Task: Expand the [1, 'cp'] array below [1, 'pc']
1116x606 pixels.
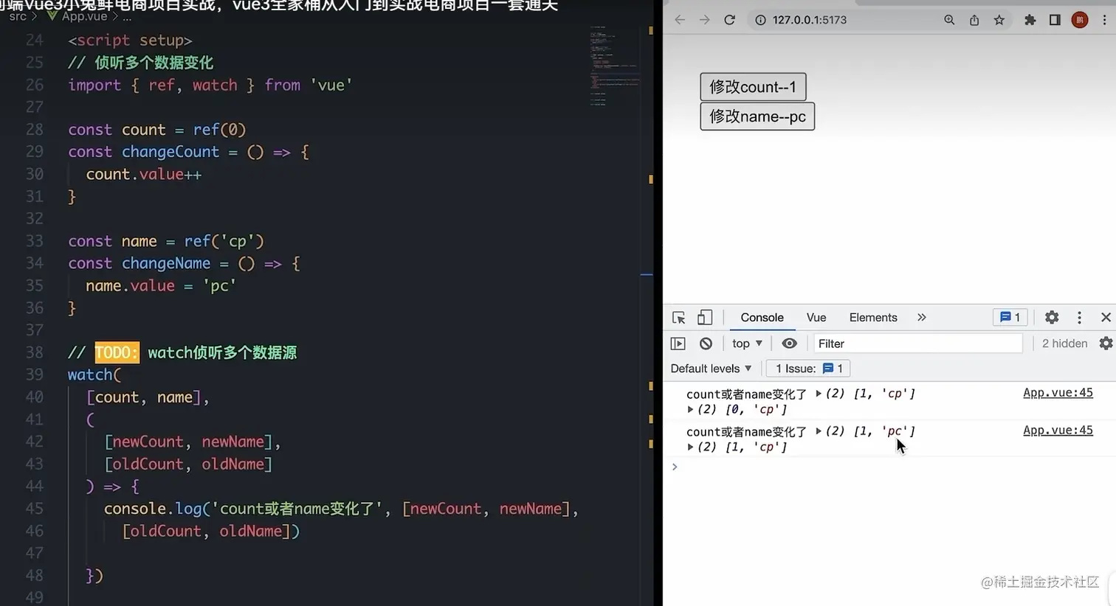Action: [690, 447]
